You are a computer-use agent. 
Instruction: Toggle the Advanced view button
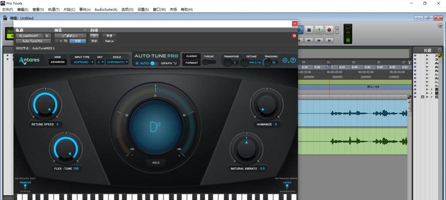pos(58,62)
